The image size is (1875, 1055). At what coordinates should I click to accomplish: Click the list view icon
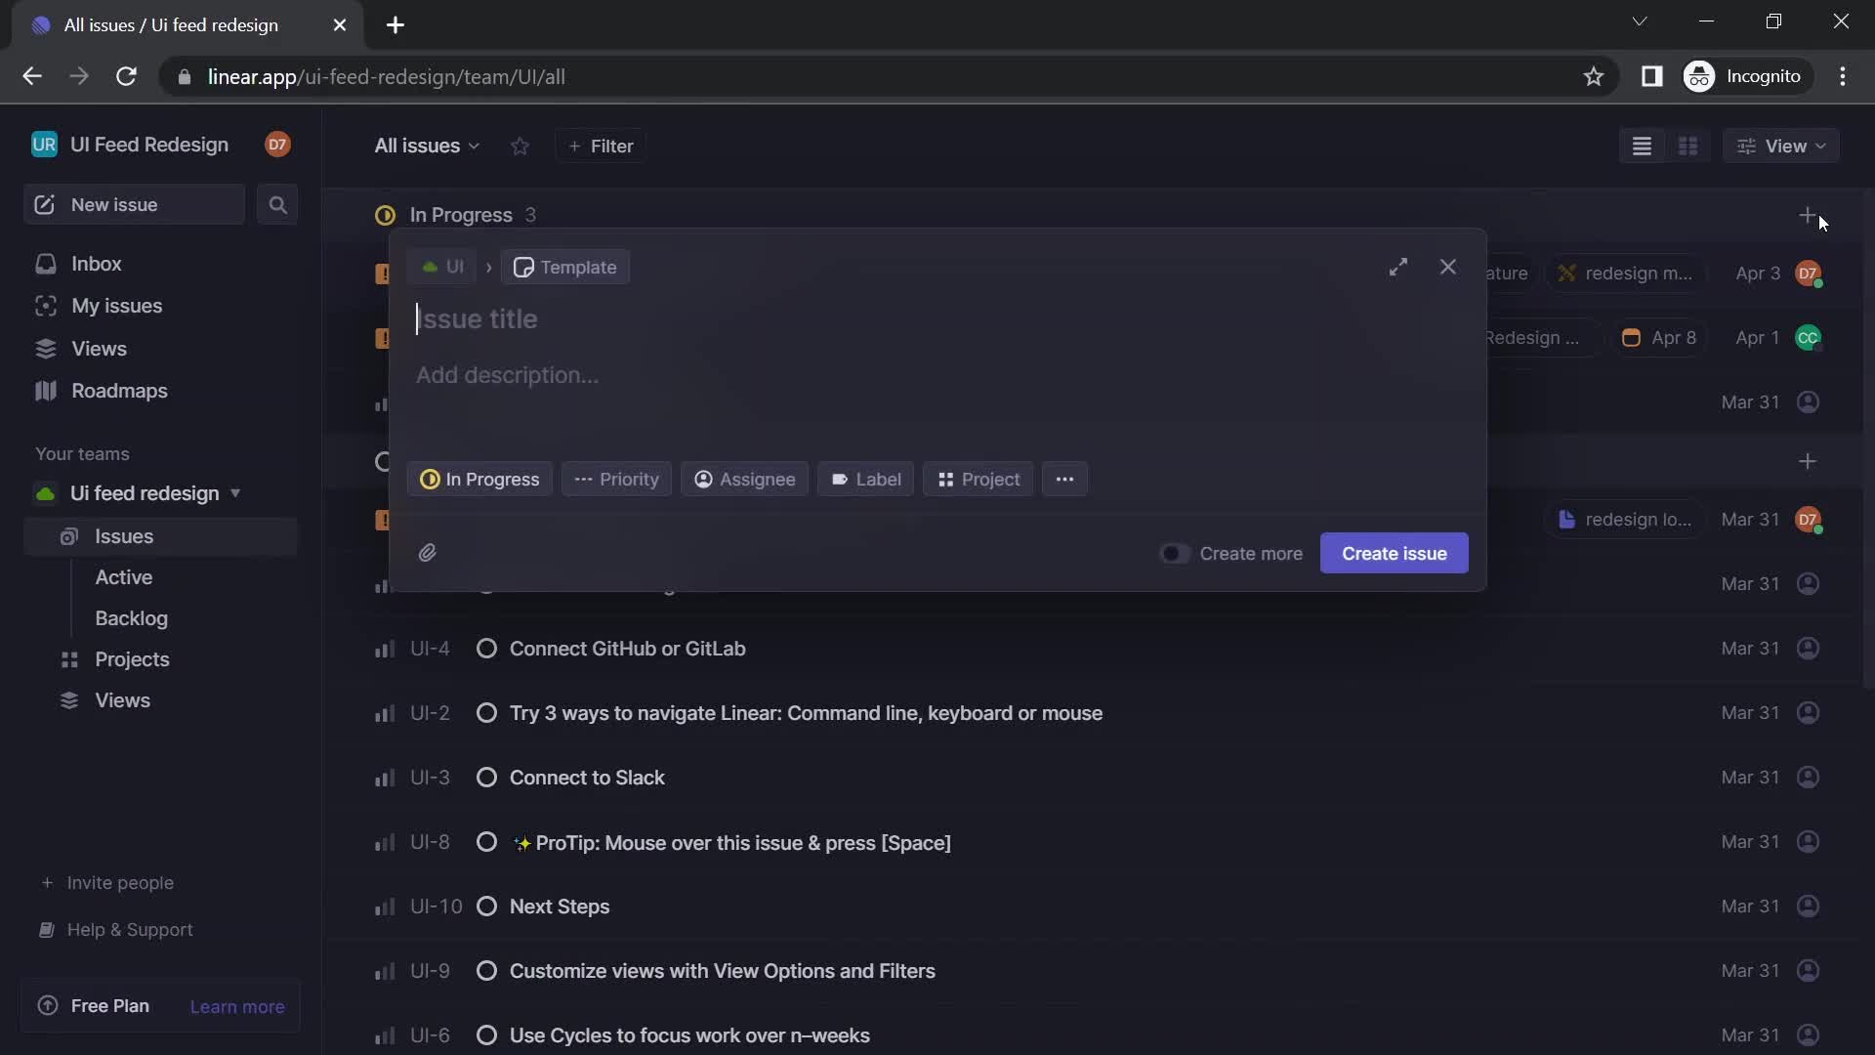(1642, 146)
